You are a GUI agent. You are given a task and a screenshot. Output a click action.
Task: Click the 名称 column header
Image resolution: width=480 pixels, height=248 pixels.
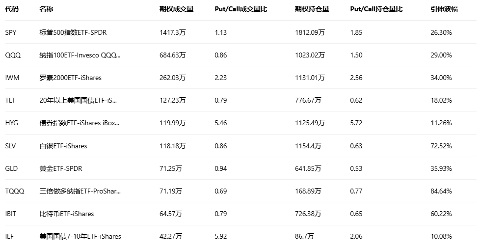tap(46, 9)
